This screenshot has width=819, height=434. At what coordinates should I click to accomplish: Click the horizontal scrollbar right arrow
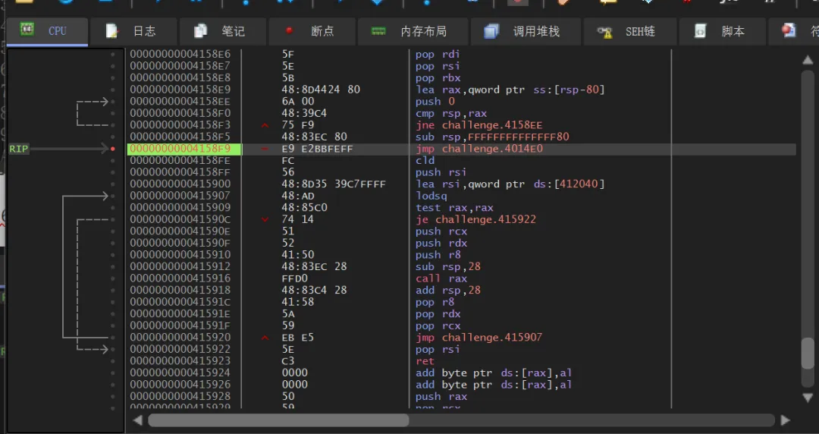click(x=785, y=420)
